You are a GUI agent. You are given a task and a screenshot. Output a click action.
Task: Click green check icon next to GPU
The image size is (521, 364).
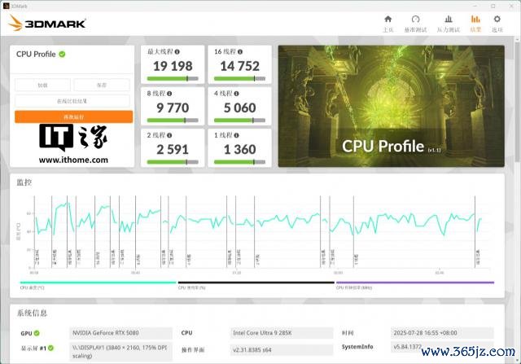pyautogui.click(x=38, y=333)
